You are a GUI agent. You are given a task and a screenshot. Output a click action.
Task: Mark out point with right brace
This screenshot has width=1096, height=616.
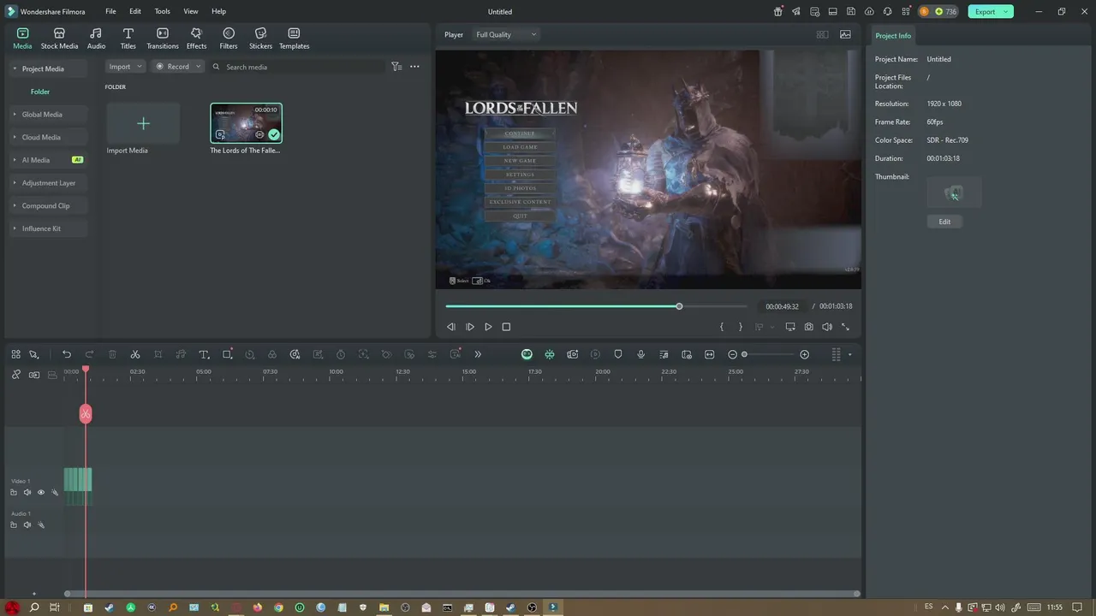pyautogui.click(x=741, y=327)
